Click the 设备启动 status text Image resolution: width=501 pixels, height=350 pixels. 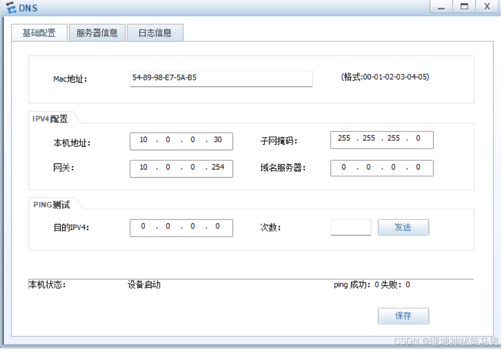pyautogui.click(x=144, y=285)
